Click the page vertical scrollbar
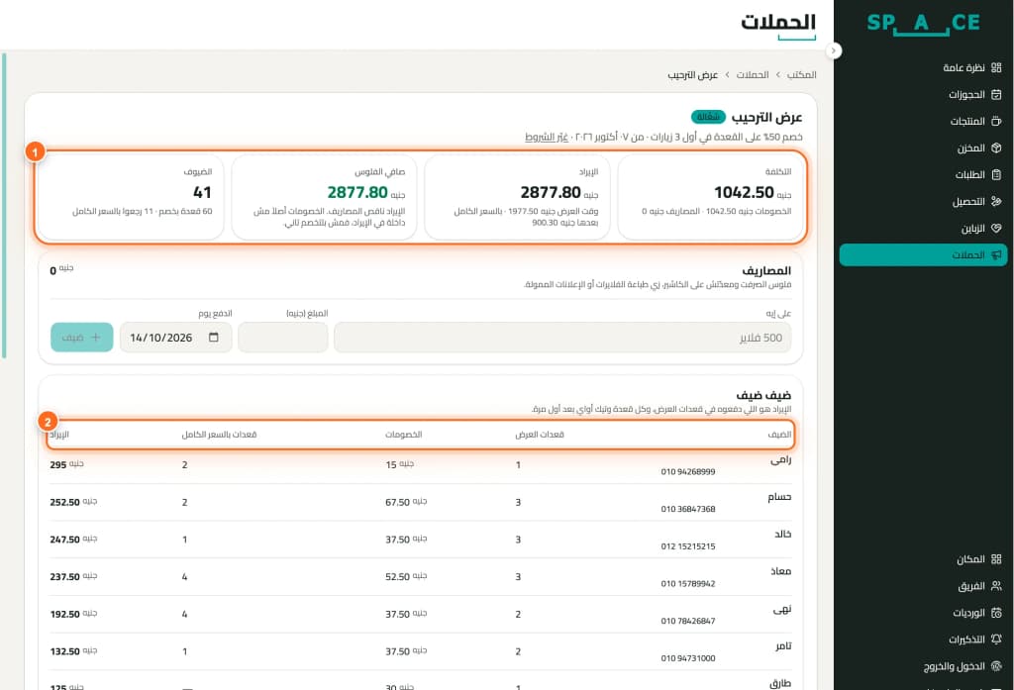Screen dimensions: 1014x690 point(4,206)
